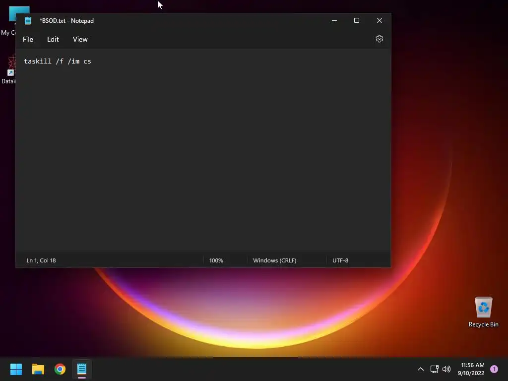Open the File menu
This screenshot has width=508, height=381.
(x=28, y=39)
